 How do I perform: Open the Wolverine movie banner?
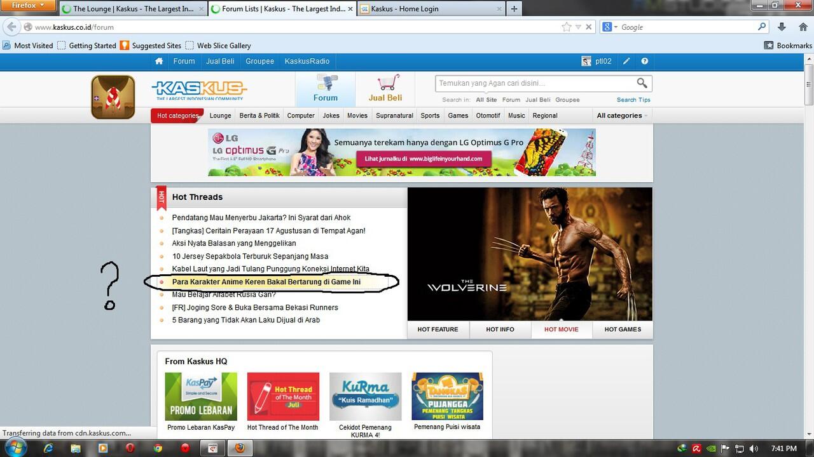tap(530, 254)
